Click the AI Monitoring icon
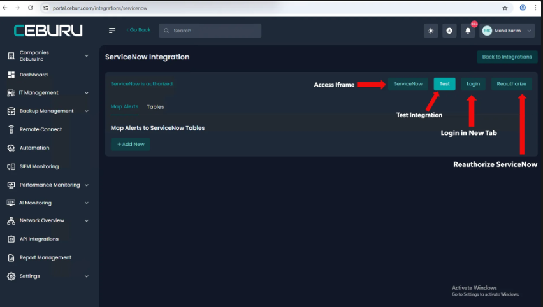543x307 pixels. 11,203
